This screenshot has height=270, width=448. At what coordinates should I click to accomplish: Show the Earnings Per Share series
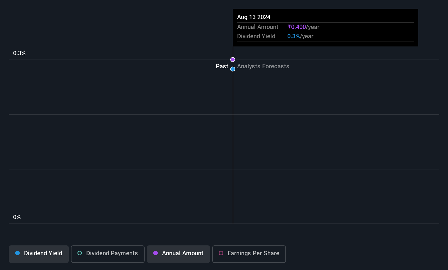point(249,254)
